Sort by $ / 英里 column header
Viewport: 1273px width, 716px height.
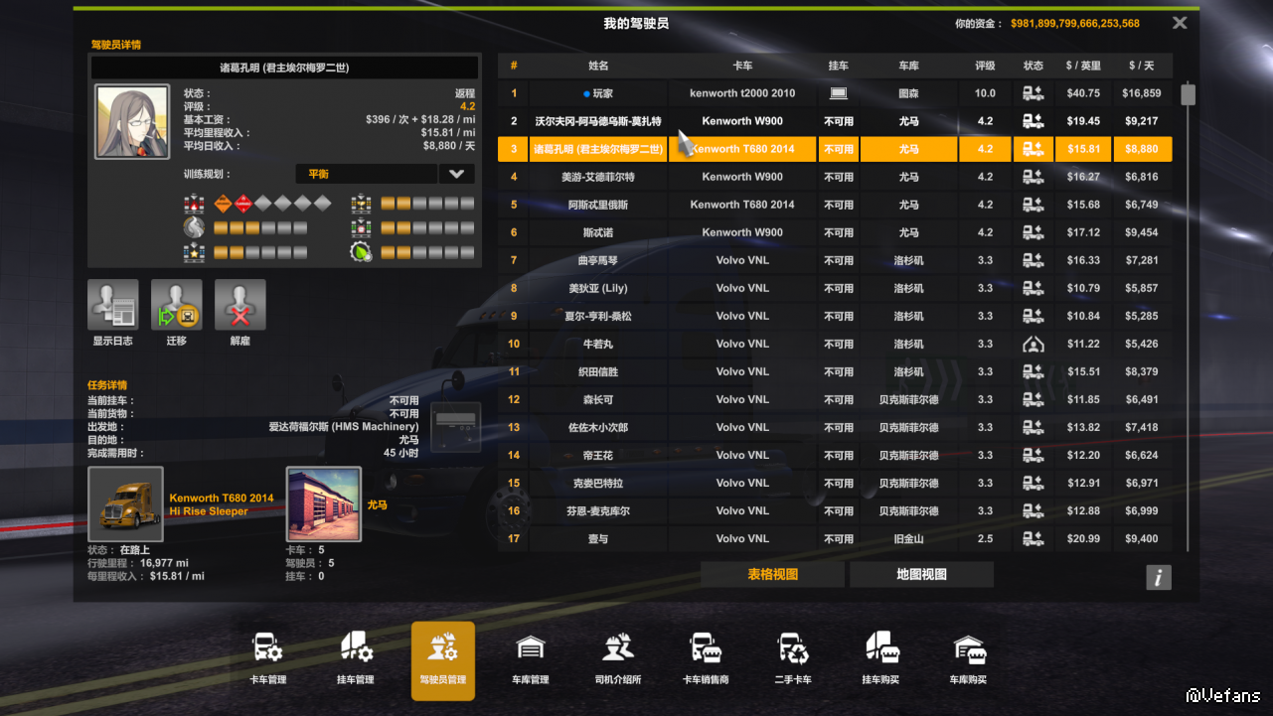click(1083, 66)
